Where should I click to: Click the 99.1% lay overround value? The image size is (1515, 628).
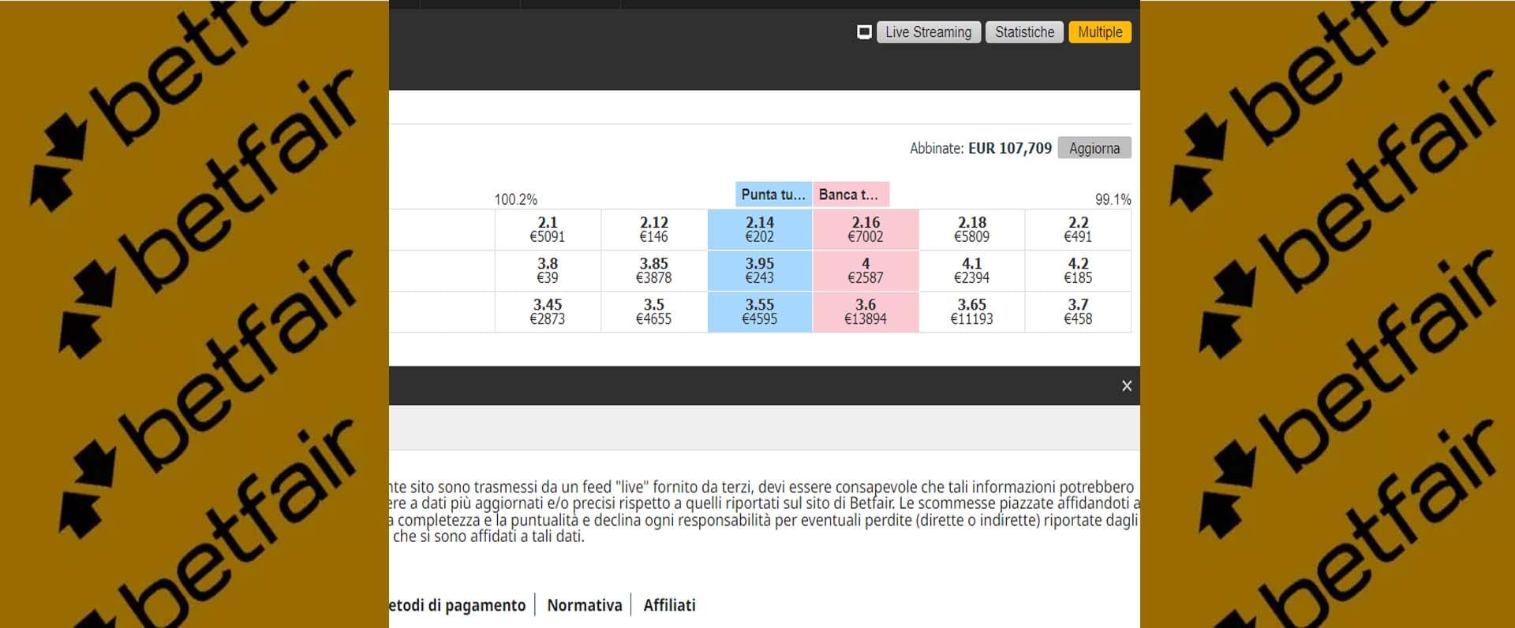pyautogui.click(x=1113, y=199)
